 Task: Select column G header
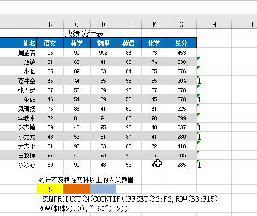[181, 24]
